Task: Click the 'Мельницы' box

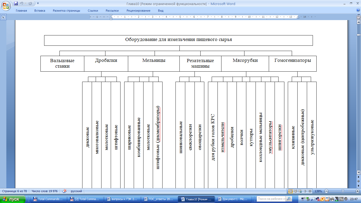Action: [154, 63]
